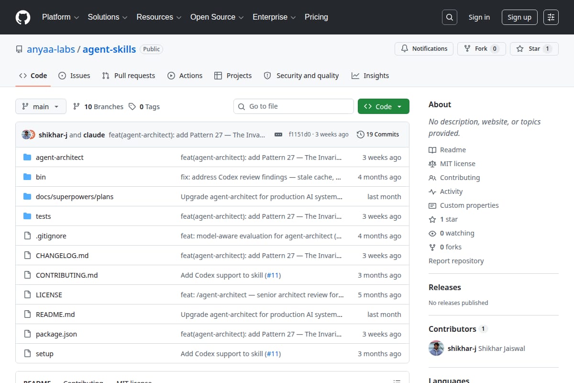Image resolution: width=574 pixels, height=383 pixels.
Task: Open the agent-skills repository link
Action: coord(109,49)
